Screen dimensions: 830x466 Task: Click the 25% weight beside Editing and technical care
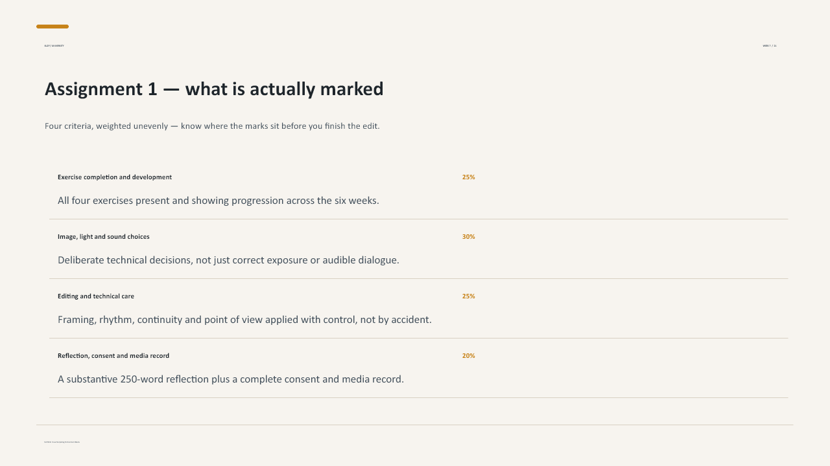coord(468,296)
